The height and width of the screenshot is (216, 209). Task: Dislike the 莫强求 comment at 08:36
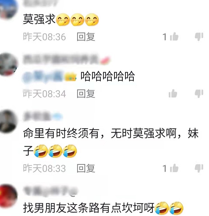pos(199,37)
